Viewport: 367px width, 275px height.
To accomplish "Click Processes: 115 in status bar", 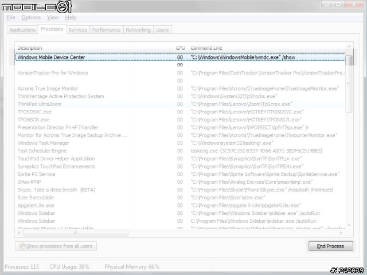I will pyautogui.click(x=22, y=267).
